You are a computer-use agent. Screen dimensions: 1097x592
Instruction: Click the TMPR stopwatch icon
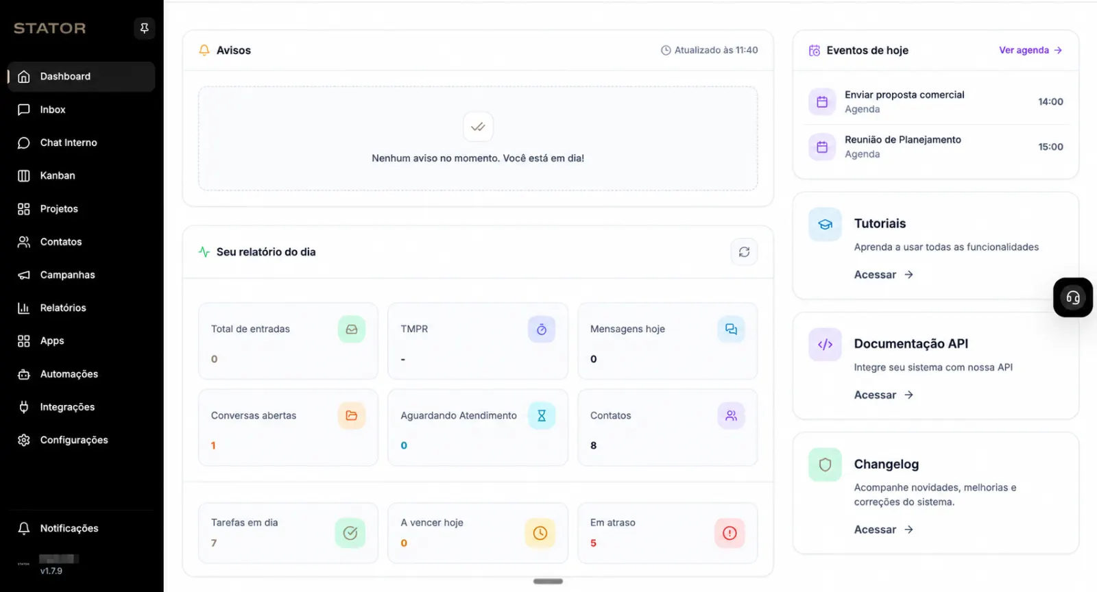542,330
